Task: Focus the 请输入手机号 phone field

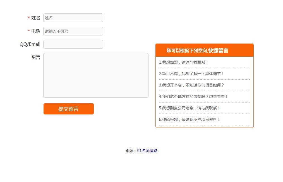Action: coord(73,31)
